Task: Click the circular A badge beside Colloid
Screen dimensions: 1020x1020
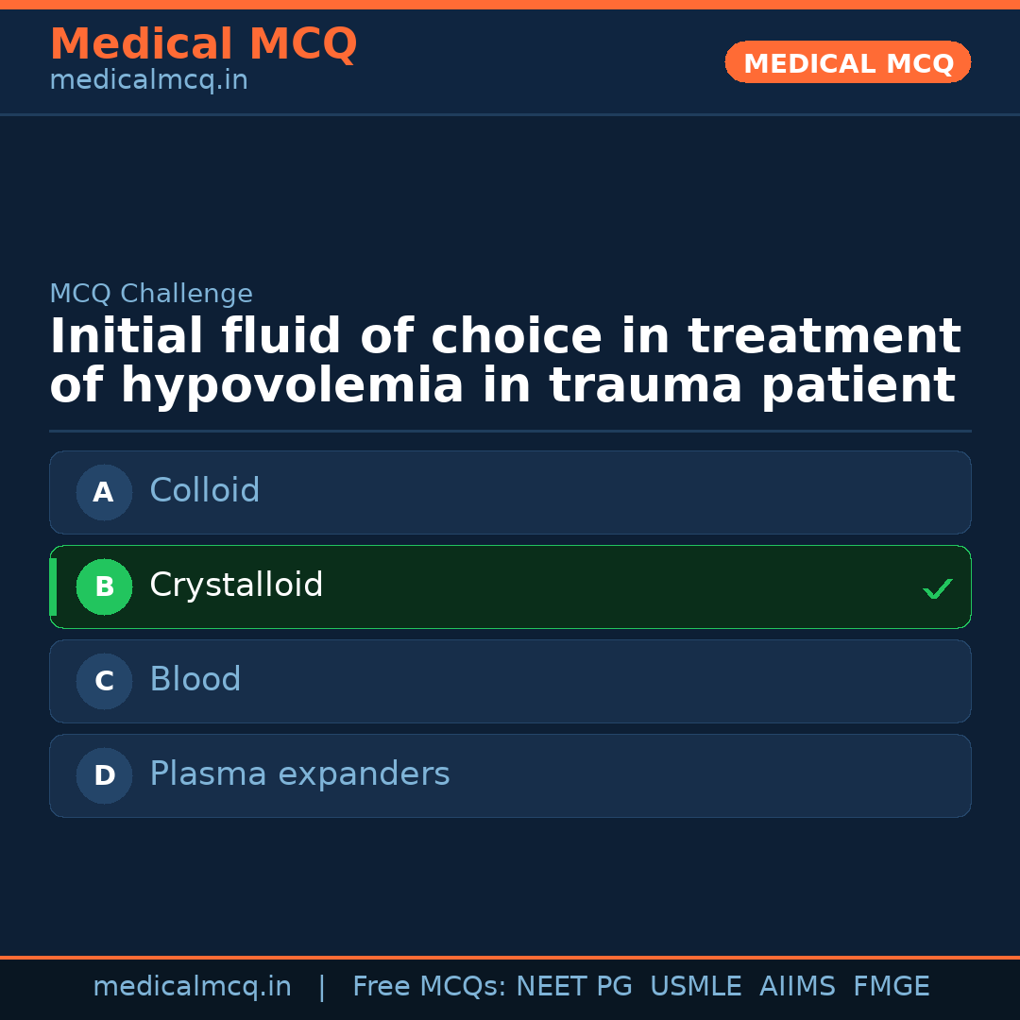Action: point(104,492)
